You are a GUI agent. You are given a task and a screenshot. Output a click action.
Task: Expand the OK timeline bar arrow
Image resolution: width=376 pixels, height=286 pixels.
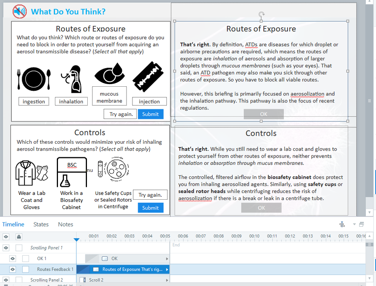167,259
